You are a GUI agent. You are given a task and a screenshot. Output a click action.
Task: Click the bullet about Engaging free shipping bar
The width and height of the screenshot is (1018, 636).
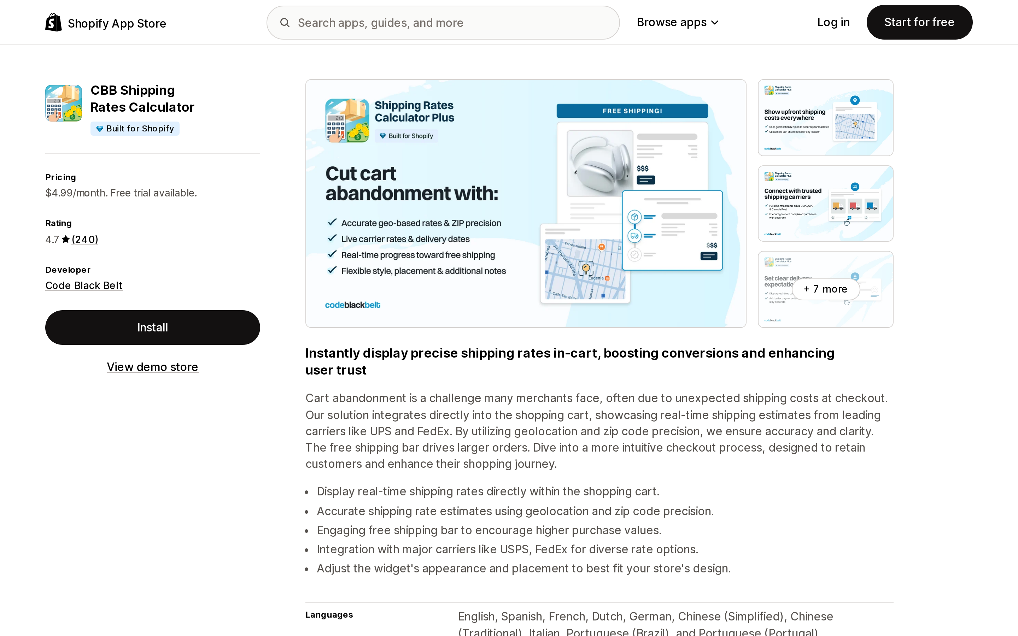pos(489,530)
